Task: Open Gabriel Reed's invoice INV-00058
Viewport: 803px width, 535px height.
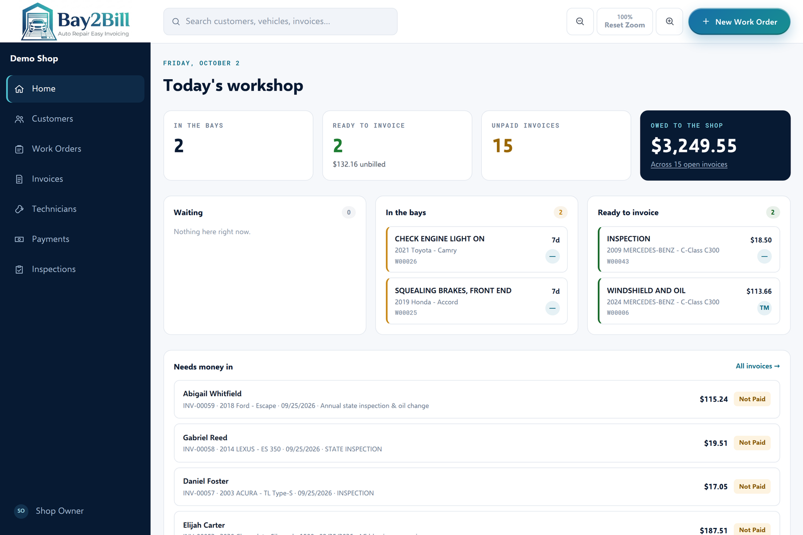Action: coord(477,443)
